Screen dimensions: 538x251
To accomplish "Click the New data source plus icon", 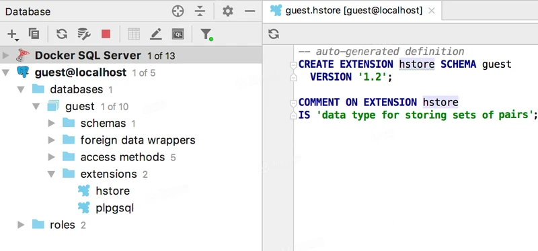I will coord(12,34).
